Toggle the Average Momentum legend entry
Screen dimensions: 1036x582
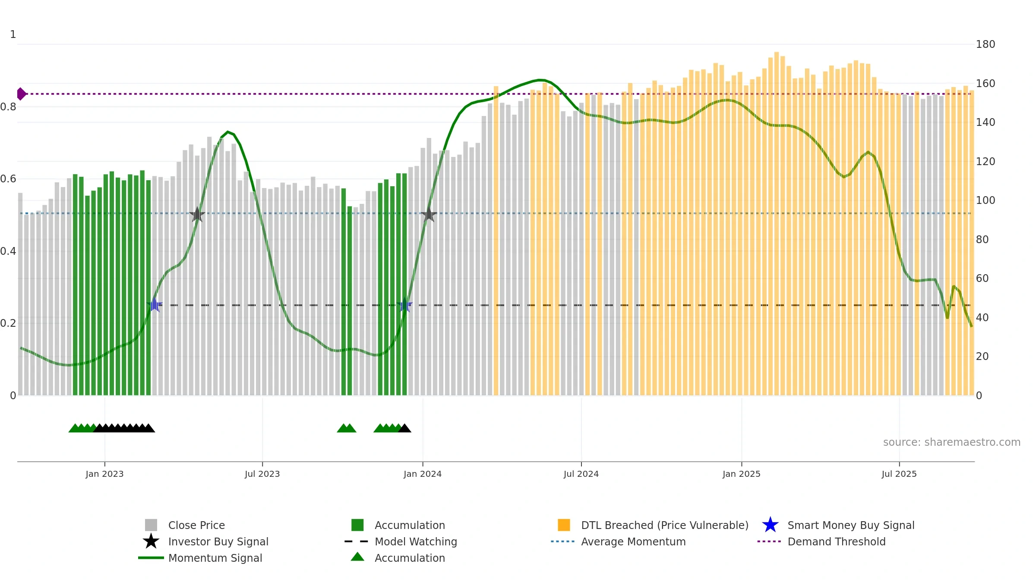pos(633,541)
